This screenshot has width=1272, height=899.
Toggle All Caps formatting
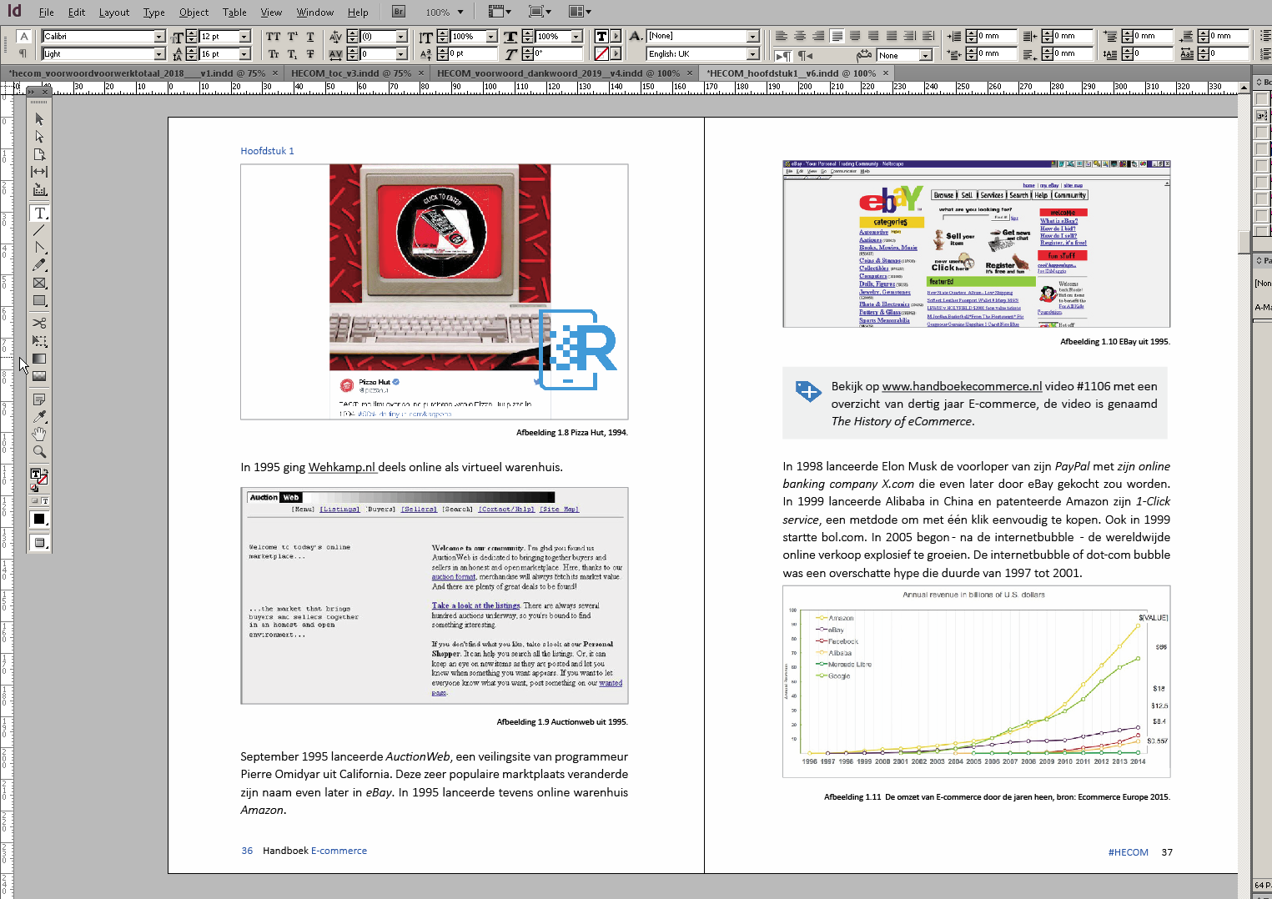(x=273, y=37)
